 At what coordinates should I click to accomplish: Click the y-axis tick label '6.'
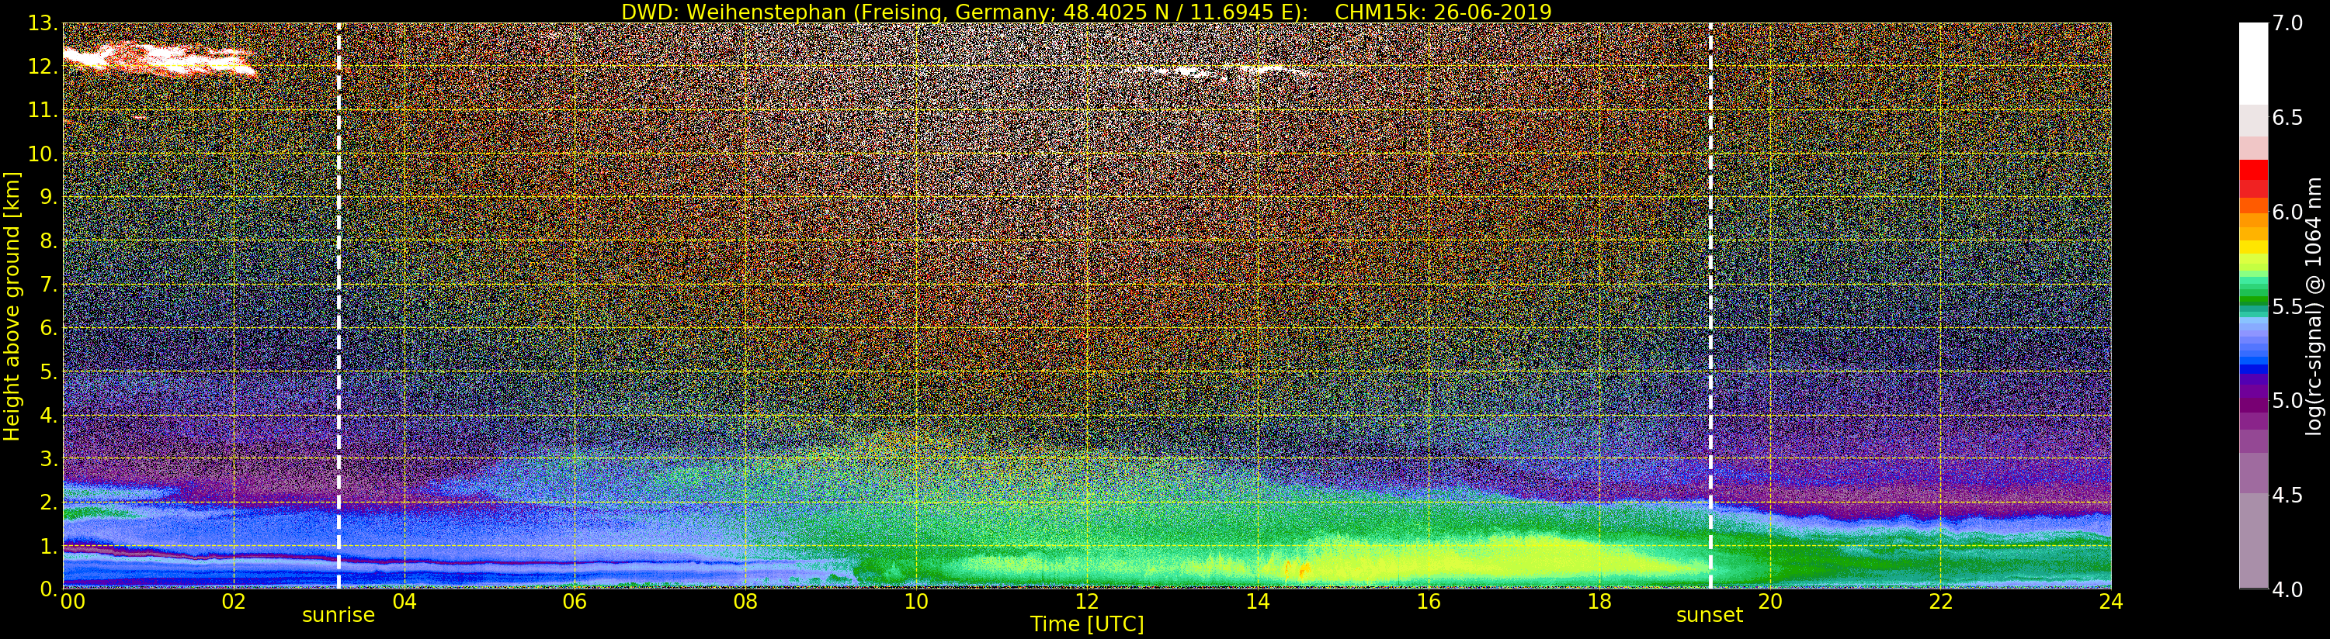click(x=49, y=328)
